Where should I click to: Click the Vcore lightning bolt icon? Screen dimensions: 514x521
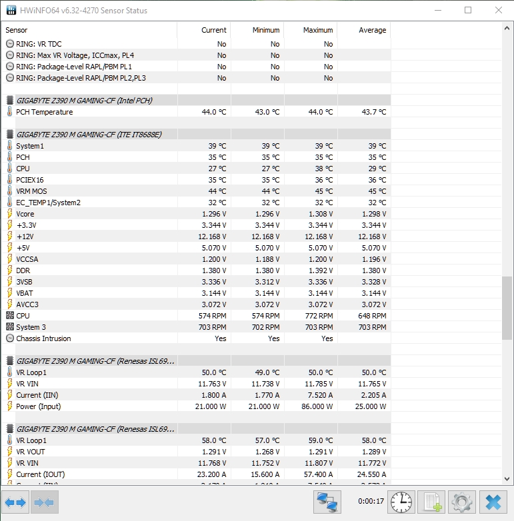coord(10,214)
